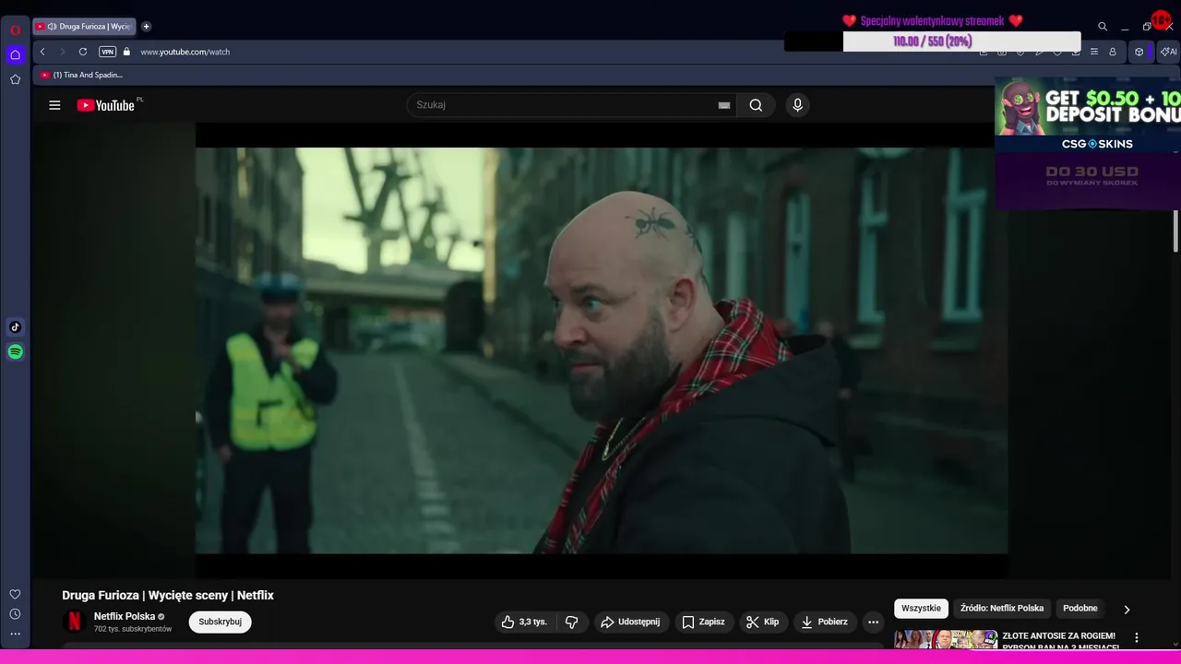Download the video with Pobierz
The height and width of the screenshot is (664, 1181).
pos(824,622)
